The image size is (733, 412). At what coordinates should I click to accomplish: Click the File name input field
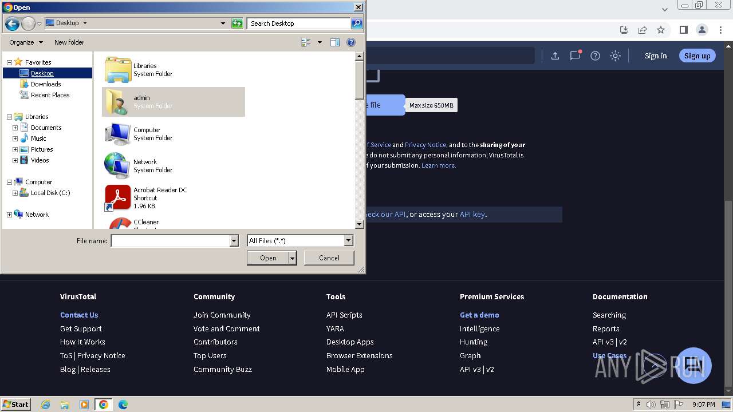(x=170, y=241)
